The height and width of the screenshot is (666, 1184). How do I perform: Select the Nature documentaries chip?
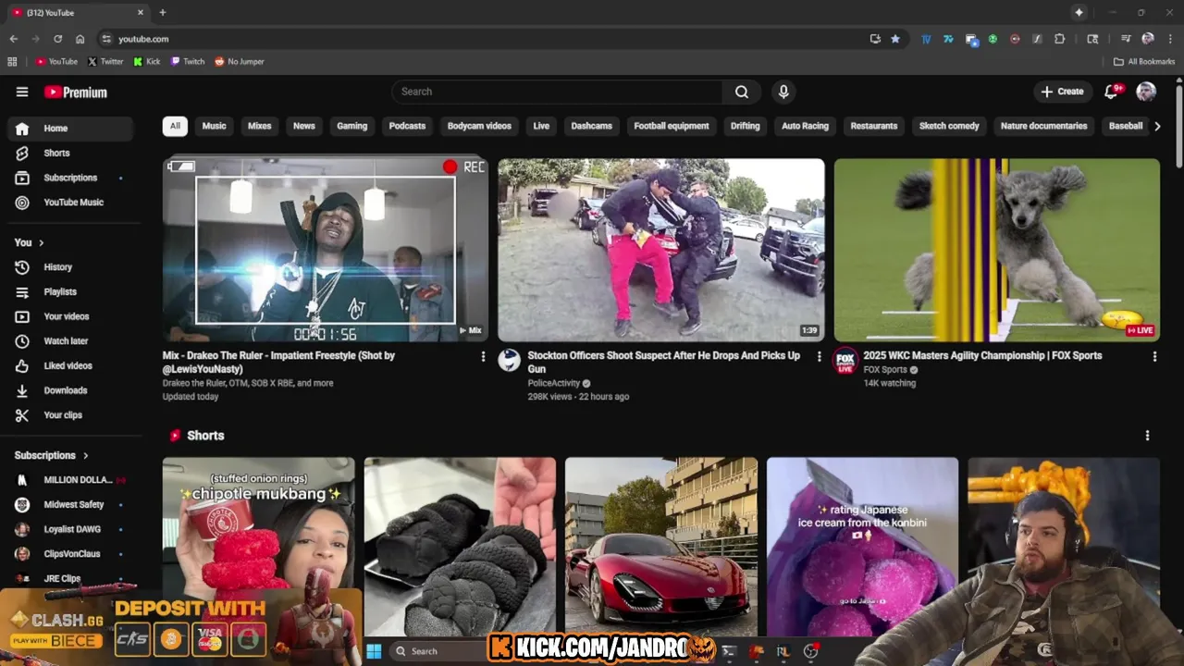1043,126
